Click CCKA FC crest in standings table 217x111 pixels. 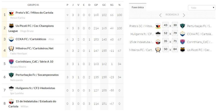11,39
